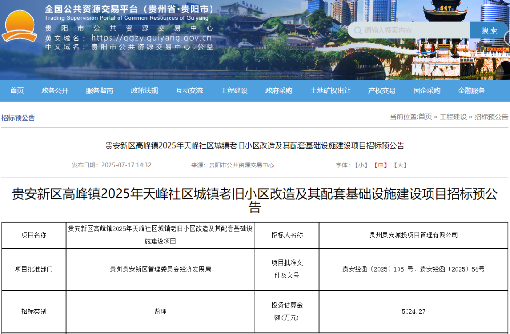Image resolution: width=510 pixels, height=334 pixels.
Task: Click the magnifier icon in the search bar
Action: pos(358,30)
